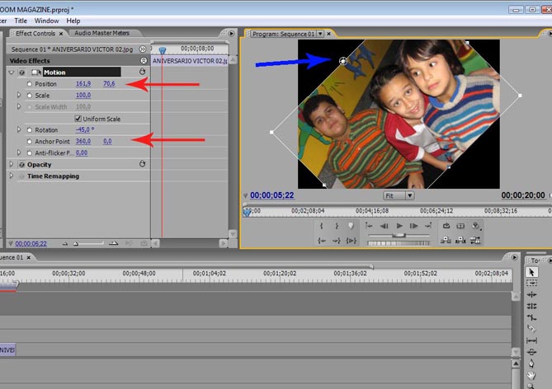The height and width of the screenshot is (389, 552).
Task: Click the Anchor Point value 360,0
Action: pyautogui.click(x=83, y=142)
